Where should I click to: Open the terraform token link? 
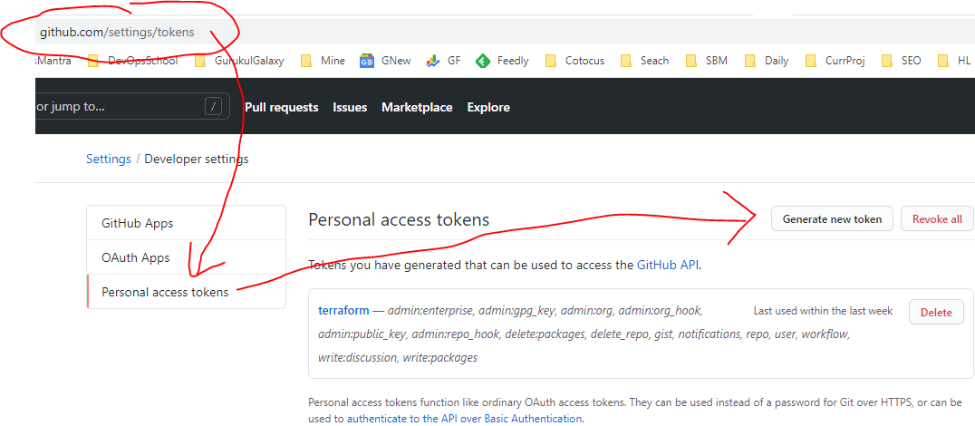[343, 310]
